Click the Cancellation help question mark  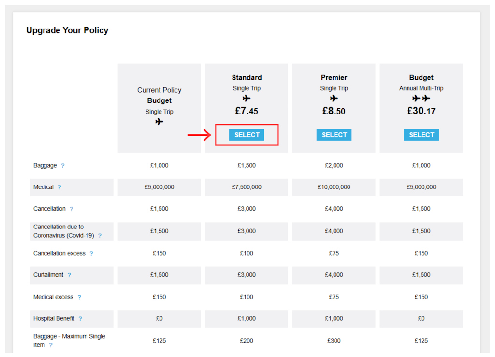[x=72, y=209]
